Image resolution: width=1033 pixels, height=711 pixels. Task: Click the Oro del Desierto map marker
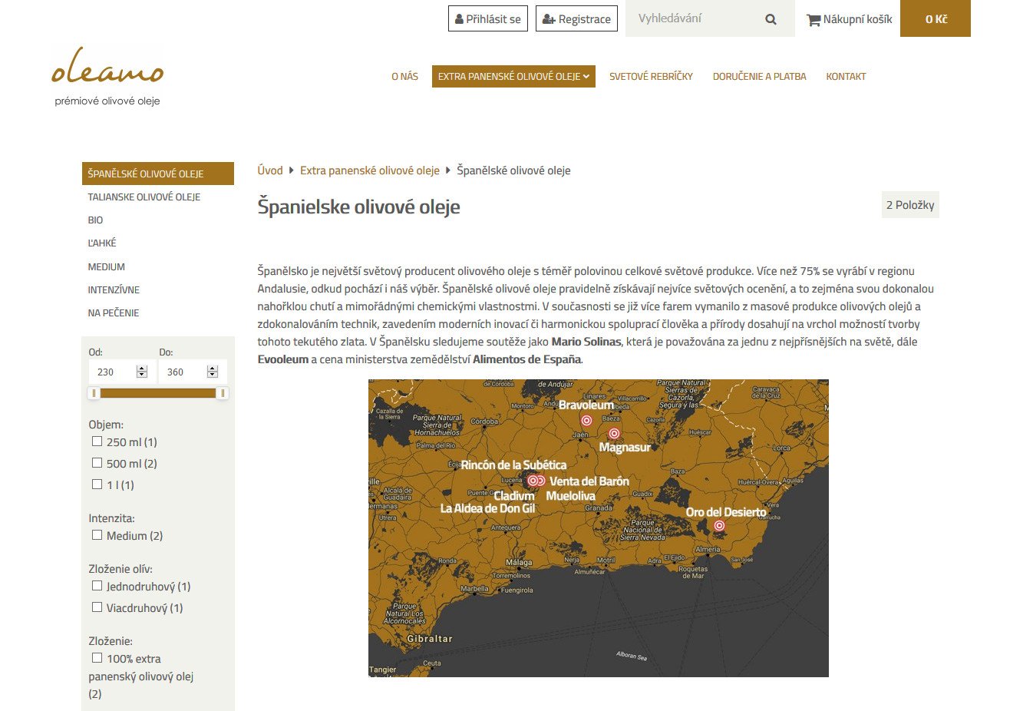pos(719,526)
